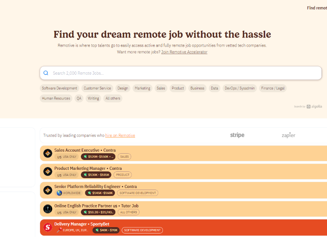This screenshot has height=237, width=327.
Task: Open Product Marketing Manager job listing
Action: click(82, 168)
